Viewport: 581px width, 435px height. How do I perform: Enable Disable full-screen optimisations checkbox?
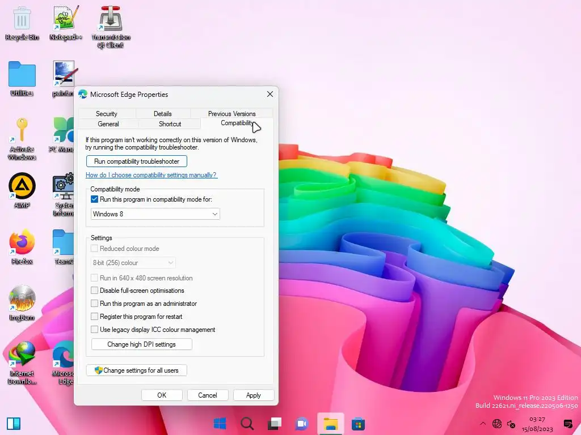pos(95,291)
